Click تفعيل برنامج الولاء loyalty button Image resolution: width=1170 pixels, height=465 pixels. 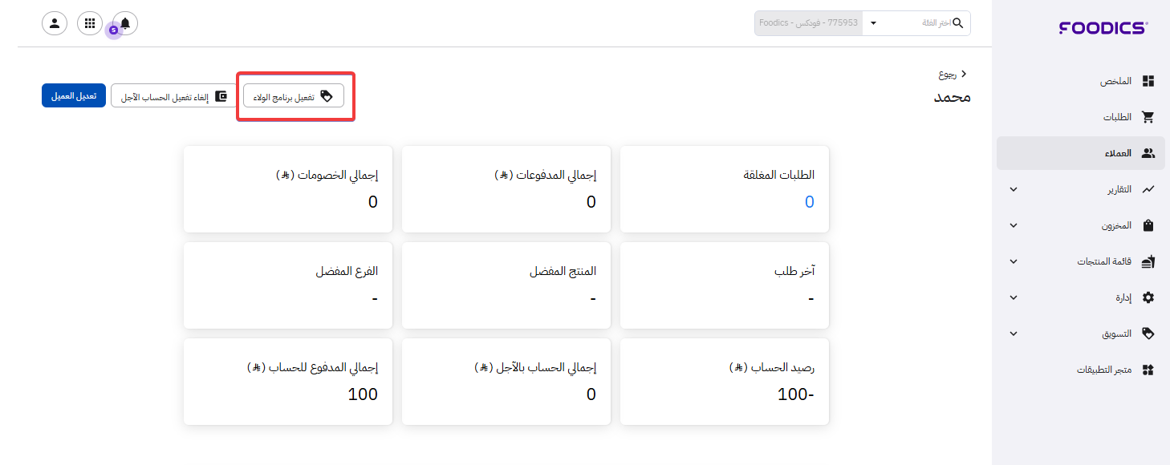point(294,96)
